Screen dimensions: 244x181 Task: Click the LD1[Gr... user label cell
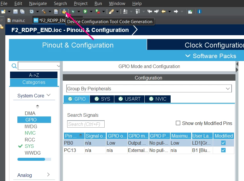pyautogui.click(x=202, y=143)
